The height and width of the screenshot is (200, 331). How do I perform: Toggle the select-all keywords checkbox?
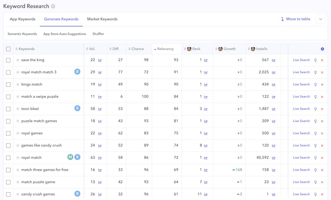(8, 49)
